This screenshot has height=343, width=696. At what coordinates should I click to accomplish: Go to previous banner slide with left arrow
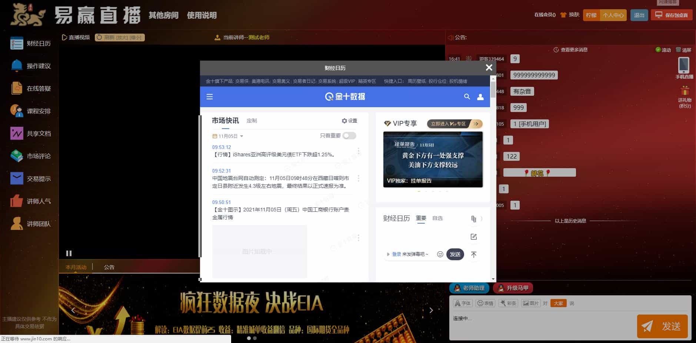[x=73, y=310]
